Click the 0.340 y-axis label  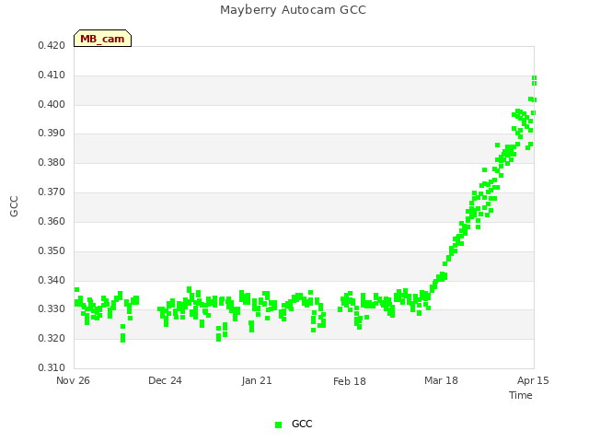[x=52, y=280]
